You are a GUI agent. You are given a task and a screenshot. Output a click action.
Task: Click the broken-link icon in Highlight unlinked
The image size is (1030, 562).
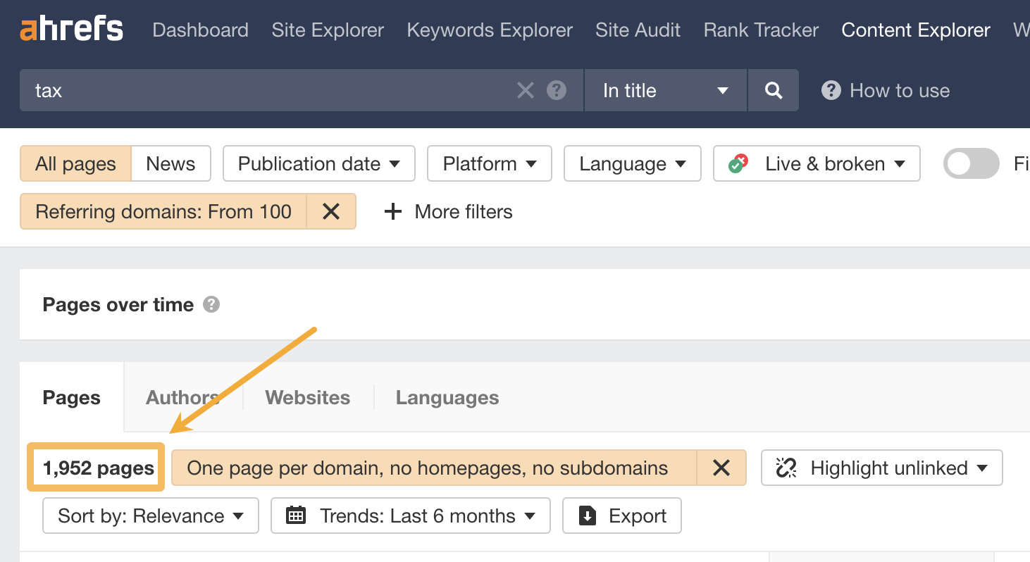(x=787, y=468)
